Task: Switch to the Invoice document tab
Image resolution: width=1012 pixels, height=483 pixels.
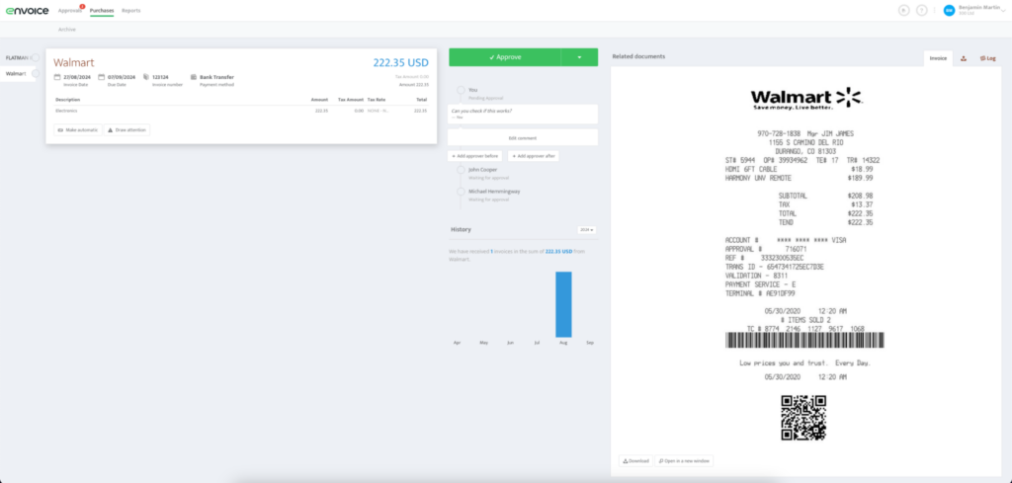Action: click(x=938, y=58)
